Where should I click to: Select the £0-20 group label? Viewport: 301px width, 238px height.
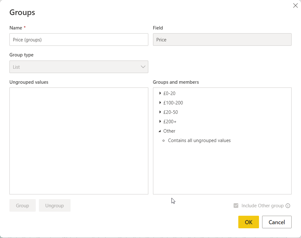pyautogui.click(x=169, y=93)
